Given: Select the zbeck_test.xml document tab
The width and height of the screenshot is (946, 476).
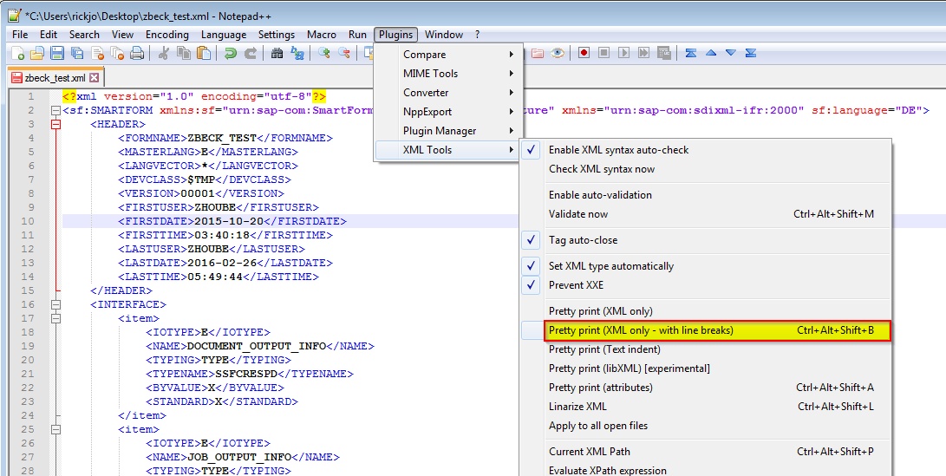Looking at the screenshot, I should pyautogui.click(x=55, y=78).
